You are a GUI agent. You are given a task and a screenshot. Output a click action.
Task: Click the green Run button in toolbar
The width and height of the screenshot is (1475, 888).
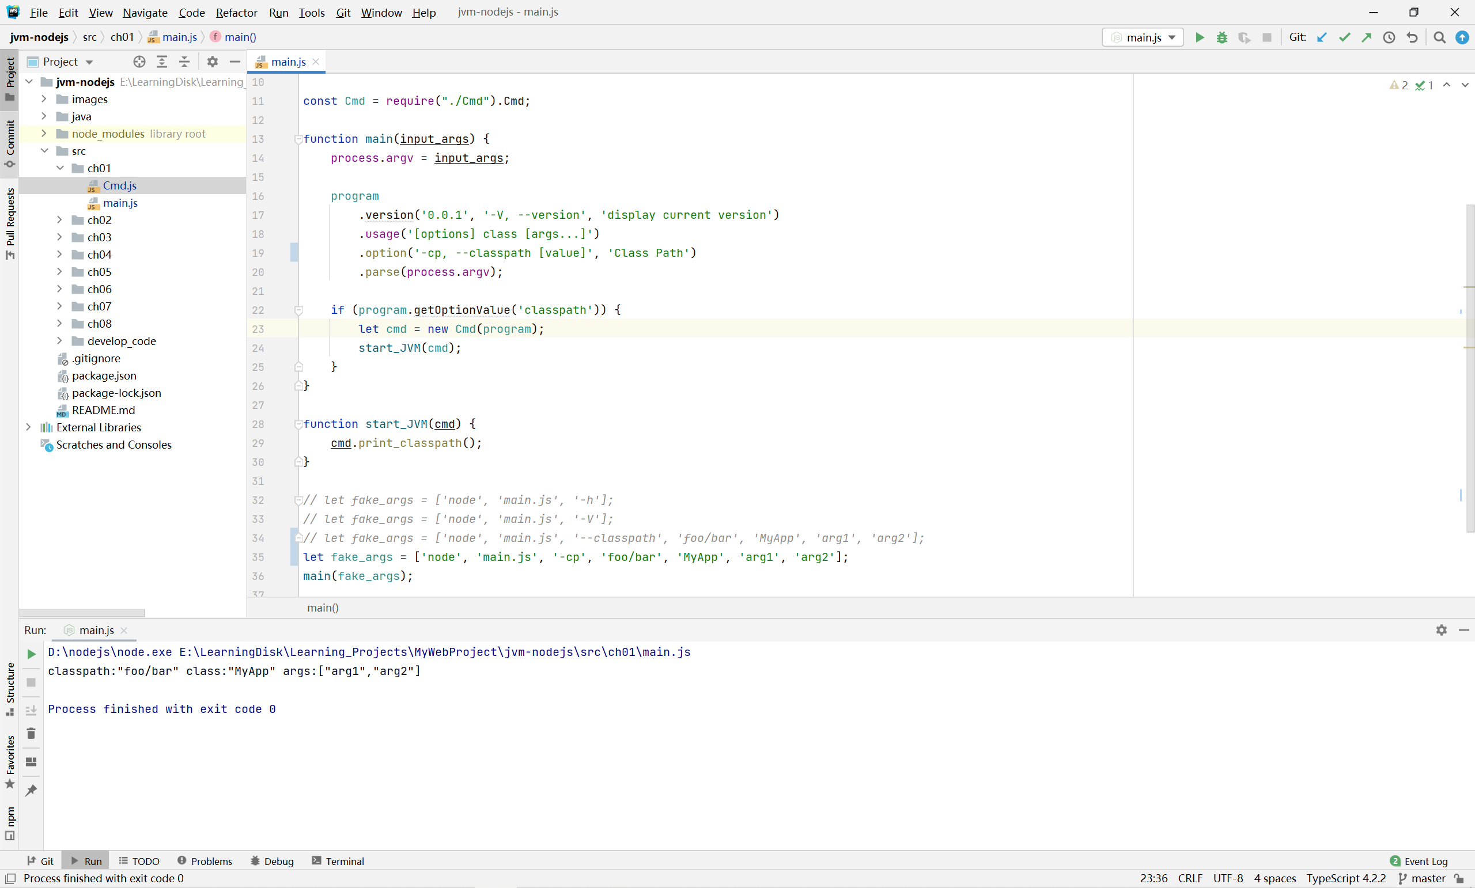pyautogui.click(x=1199, y=37)
